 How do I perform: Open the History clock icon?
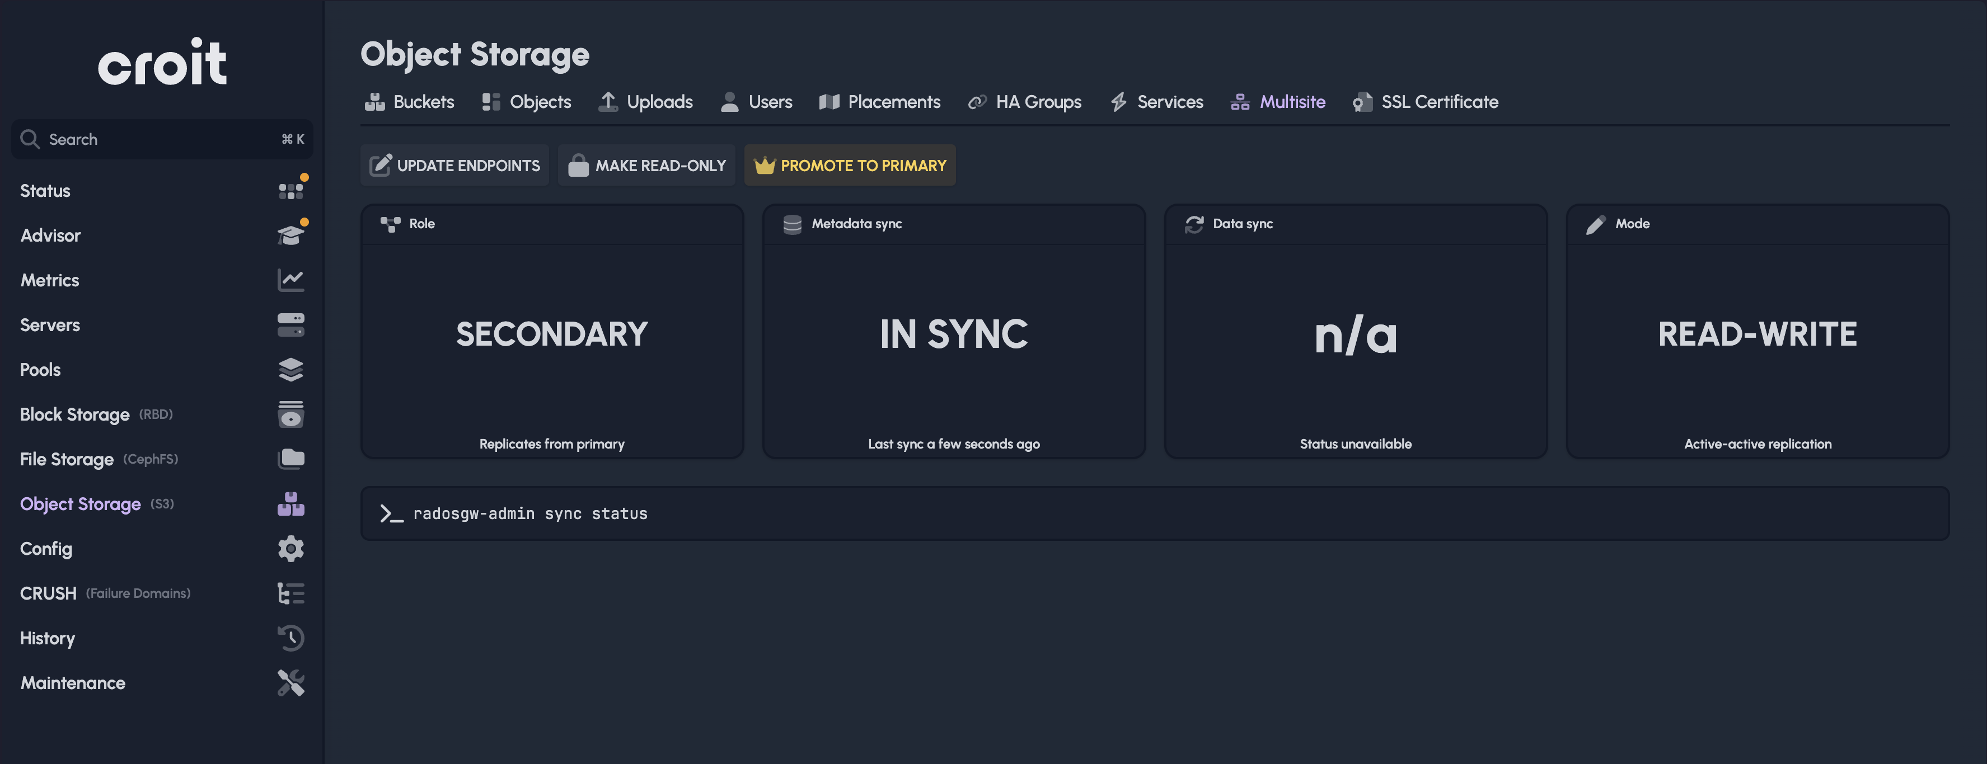pos(291,638)
